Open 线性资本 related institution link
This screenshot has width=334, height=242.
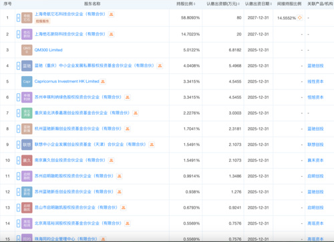point(315,81)
